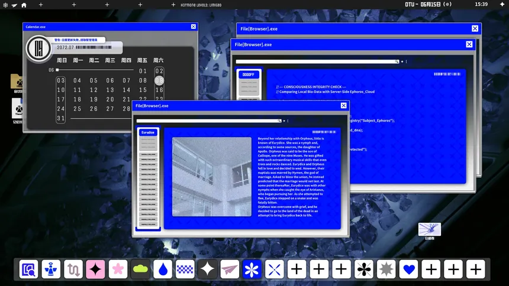Click the sparkle icon beside 15:39 clock
Viewport: 509px width, 286px height.
click(x=502, y=4)
